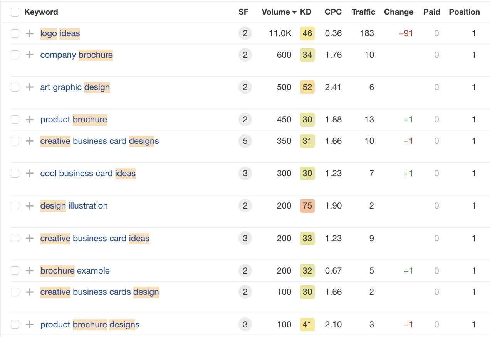Click the SF badge for 'cool business card ideas'
Viewport: 490px width, 337px height.
[245, 174]
